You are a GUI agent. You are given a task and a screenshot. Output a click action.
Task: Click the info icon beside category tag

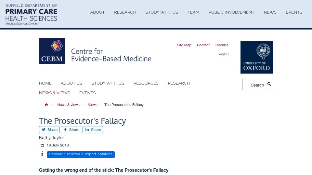42,154
